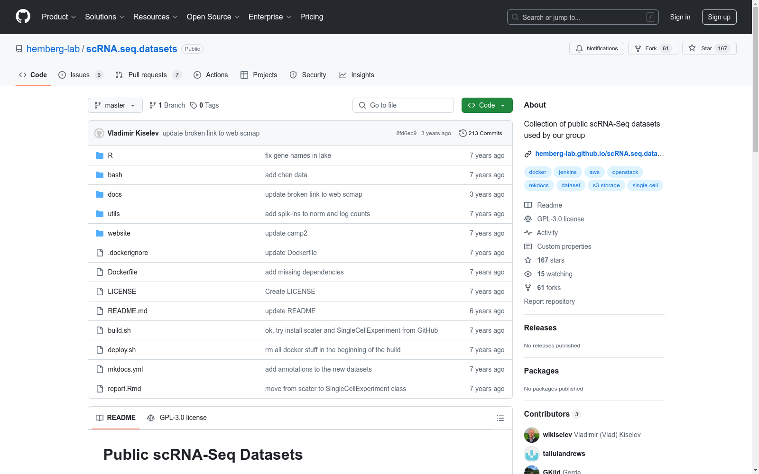
Task: Click the wikiselev contributor avatar
Action: pos(532,435)
